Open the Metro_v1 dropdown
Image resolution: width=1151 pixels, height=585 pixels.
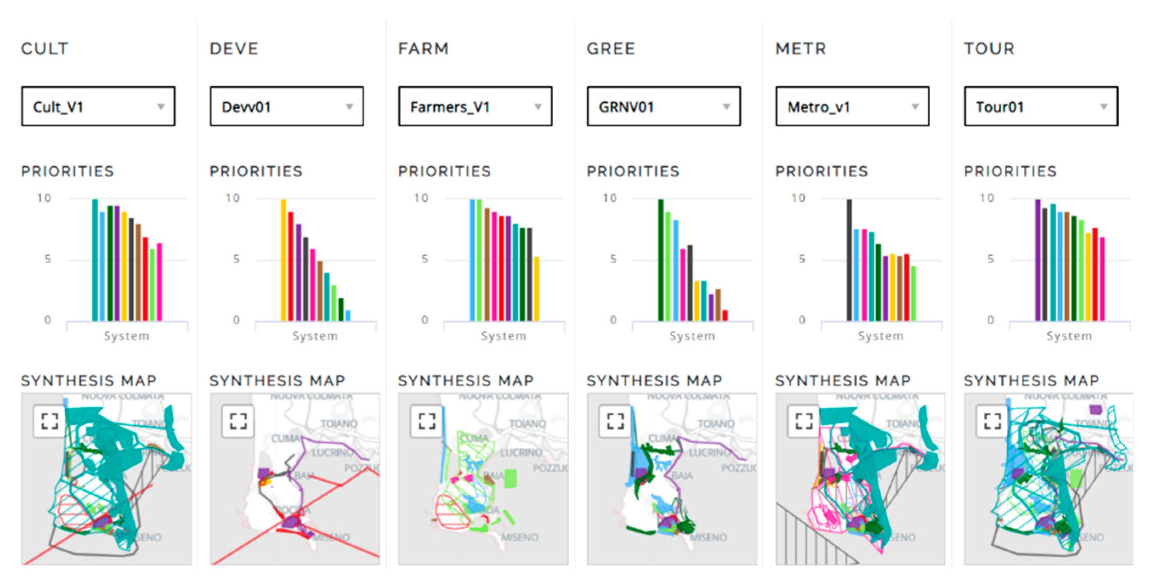(x=853, y=106)
